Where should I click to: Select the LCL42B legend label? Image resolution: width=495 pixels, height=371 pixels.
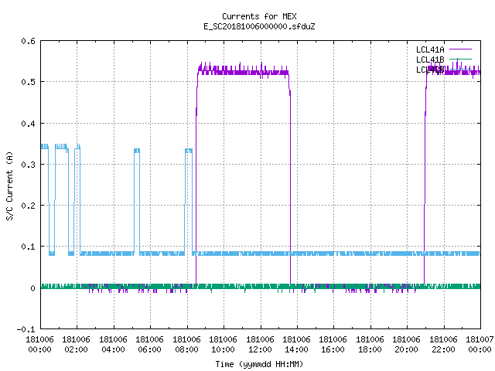(430, 70)
